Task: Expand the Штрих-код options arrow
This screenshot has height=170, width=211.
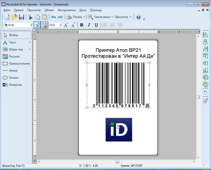Action: click(x=30, y=49)
